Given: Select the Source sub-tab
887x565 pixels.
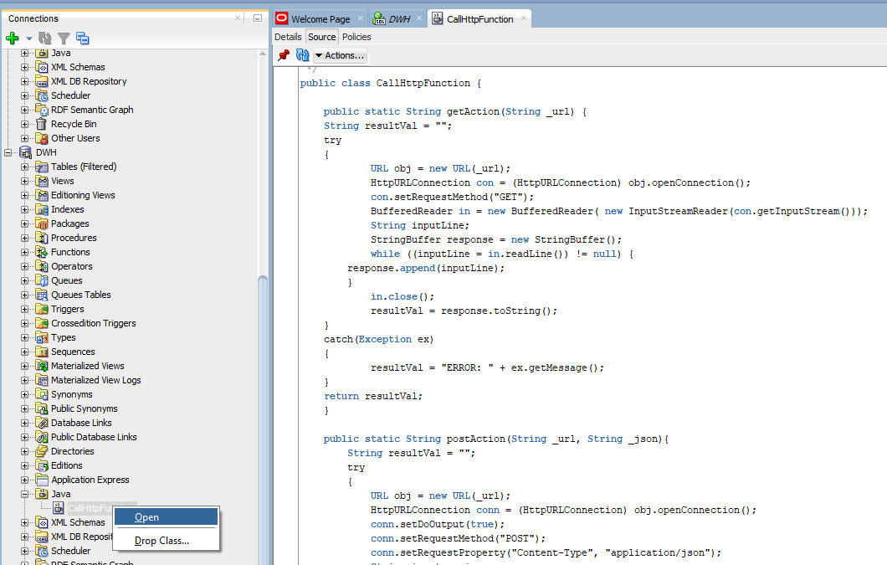Looking at the screenshot, I should 322,37.
